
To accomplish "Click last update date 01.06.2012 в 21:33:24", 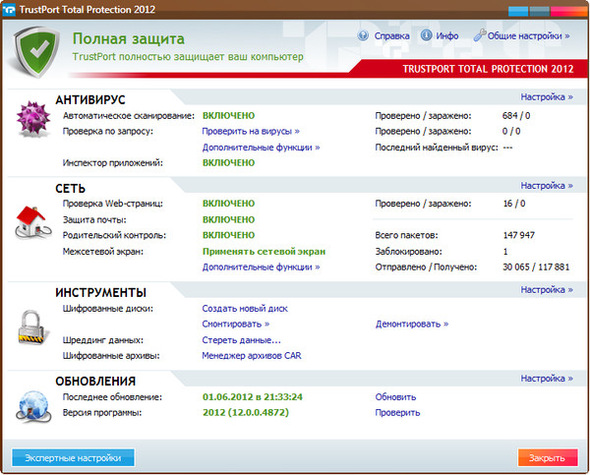I will click(253, 397).
